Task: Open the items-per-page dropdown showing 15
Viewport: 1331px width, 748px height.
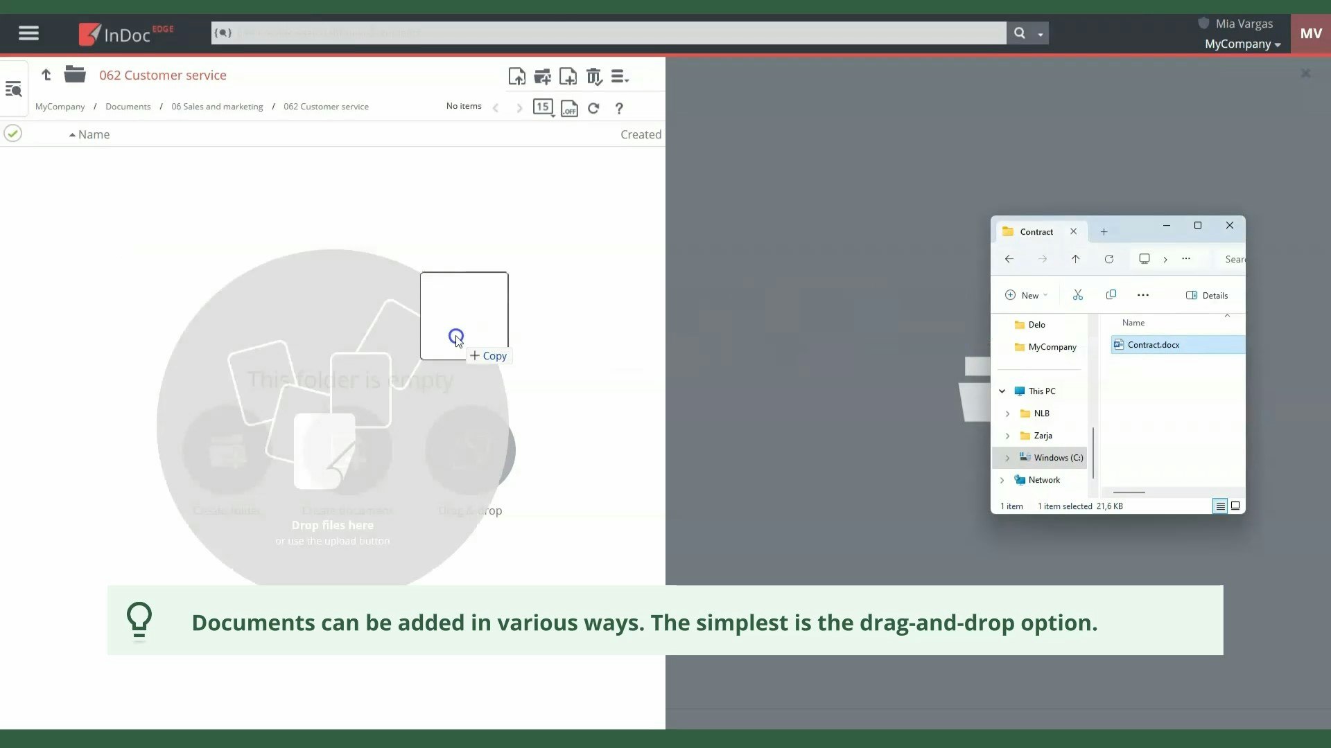Action: (543, 107)
